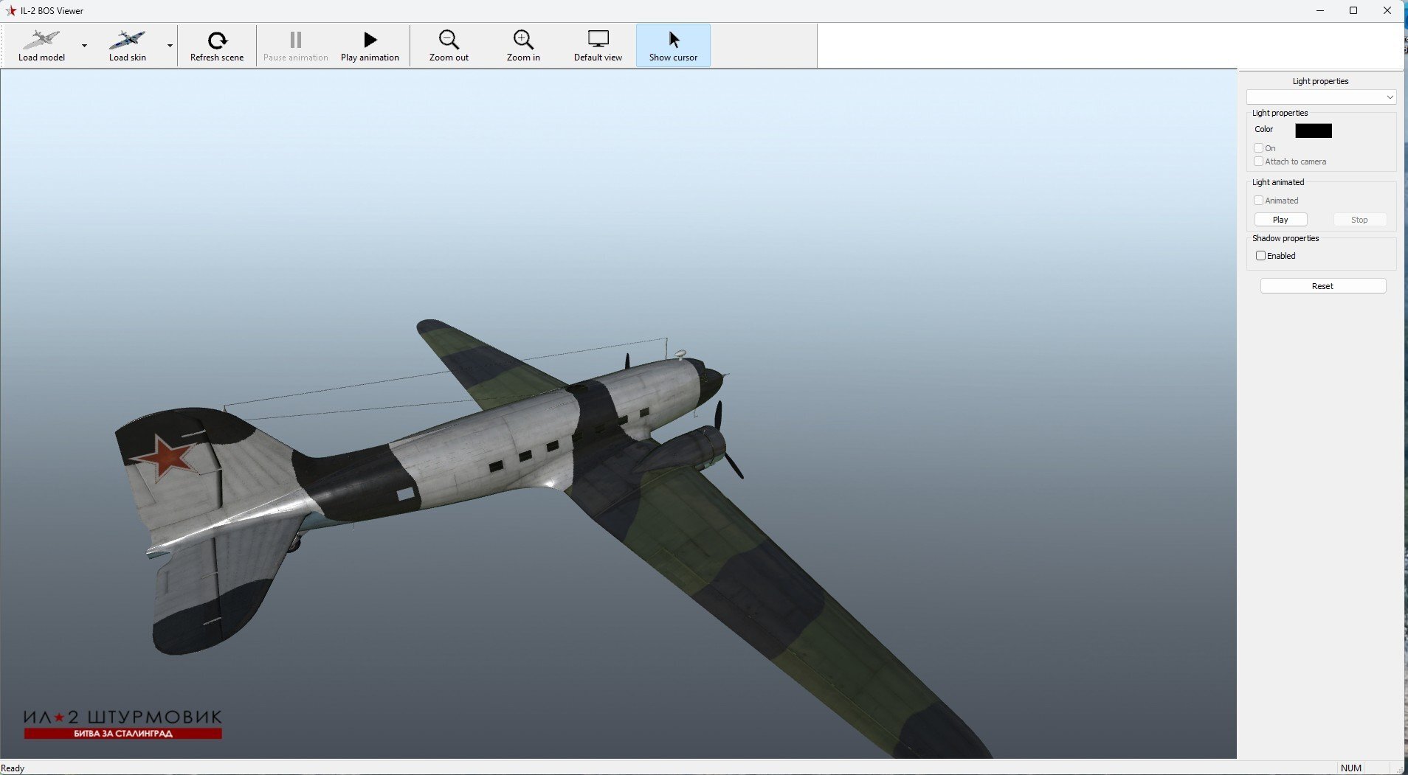The width and height of the screenshot is (1408, 775).
Task: Pick the light Color swatch
Action: point(1314,131)
